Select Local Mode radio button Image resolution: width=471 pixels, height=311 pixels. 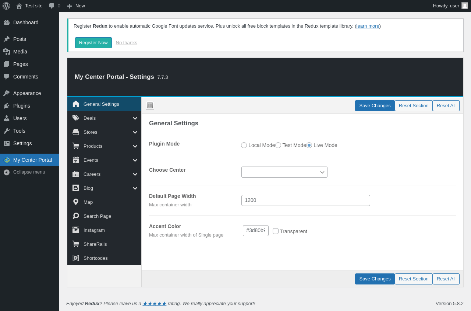(244, 145)
